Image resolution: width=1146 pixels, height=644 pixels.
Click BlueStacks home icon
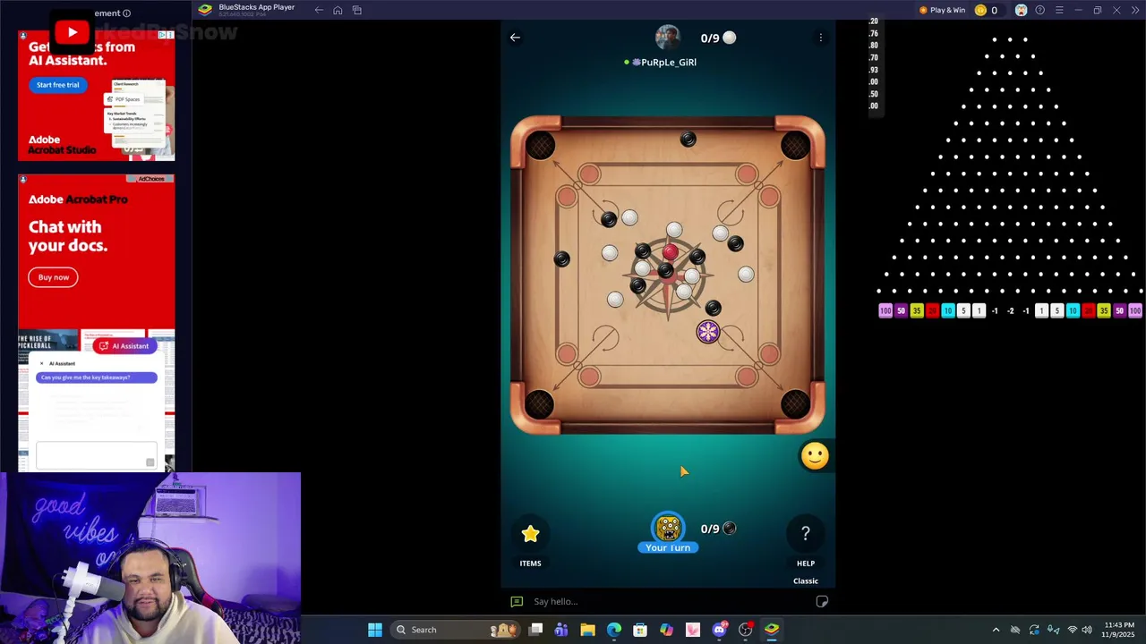338,10
